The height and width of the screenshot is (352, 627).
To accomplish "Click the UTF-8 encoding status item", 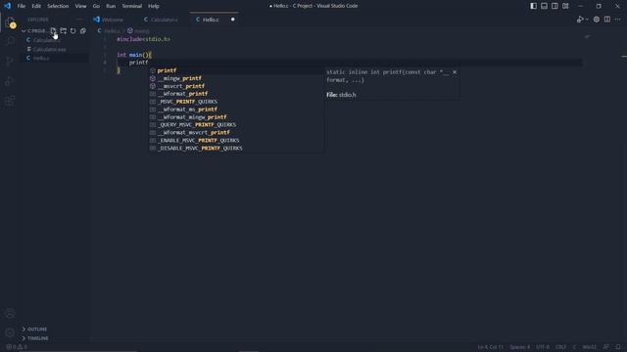I will click(543, 347).
